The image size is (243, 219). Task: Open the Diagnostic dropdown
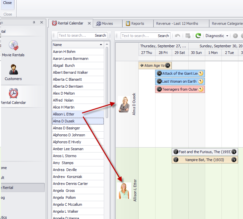click(217, 36)
